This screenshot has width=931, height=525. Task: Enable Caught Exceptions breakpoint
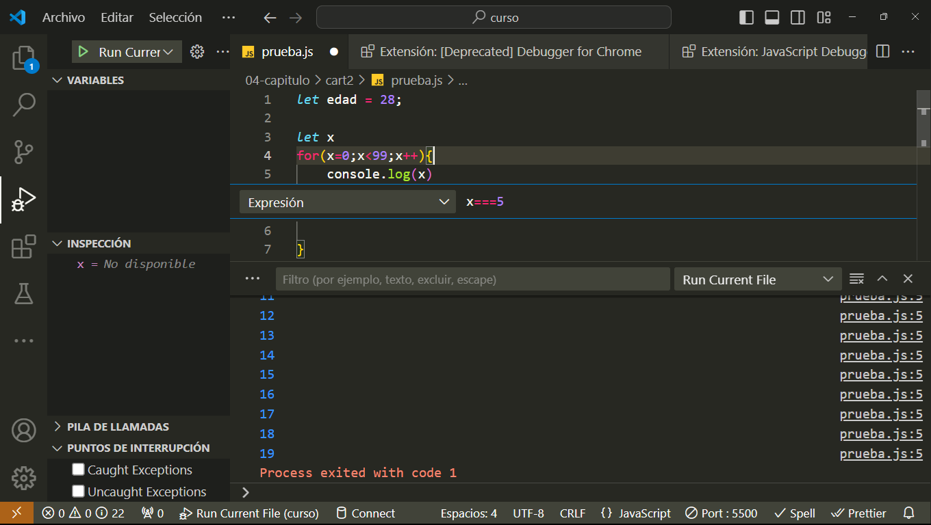[x=78, y=470]
